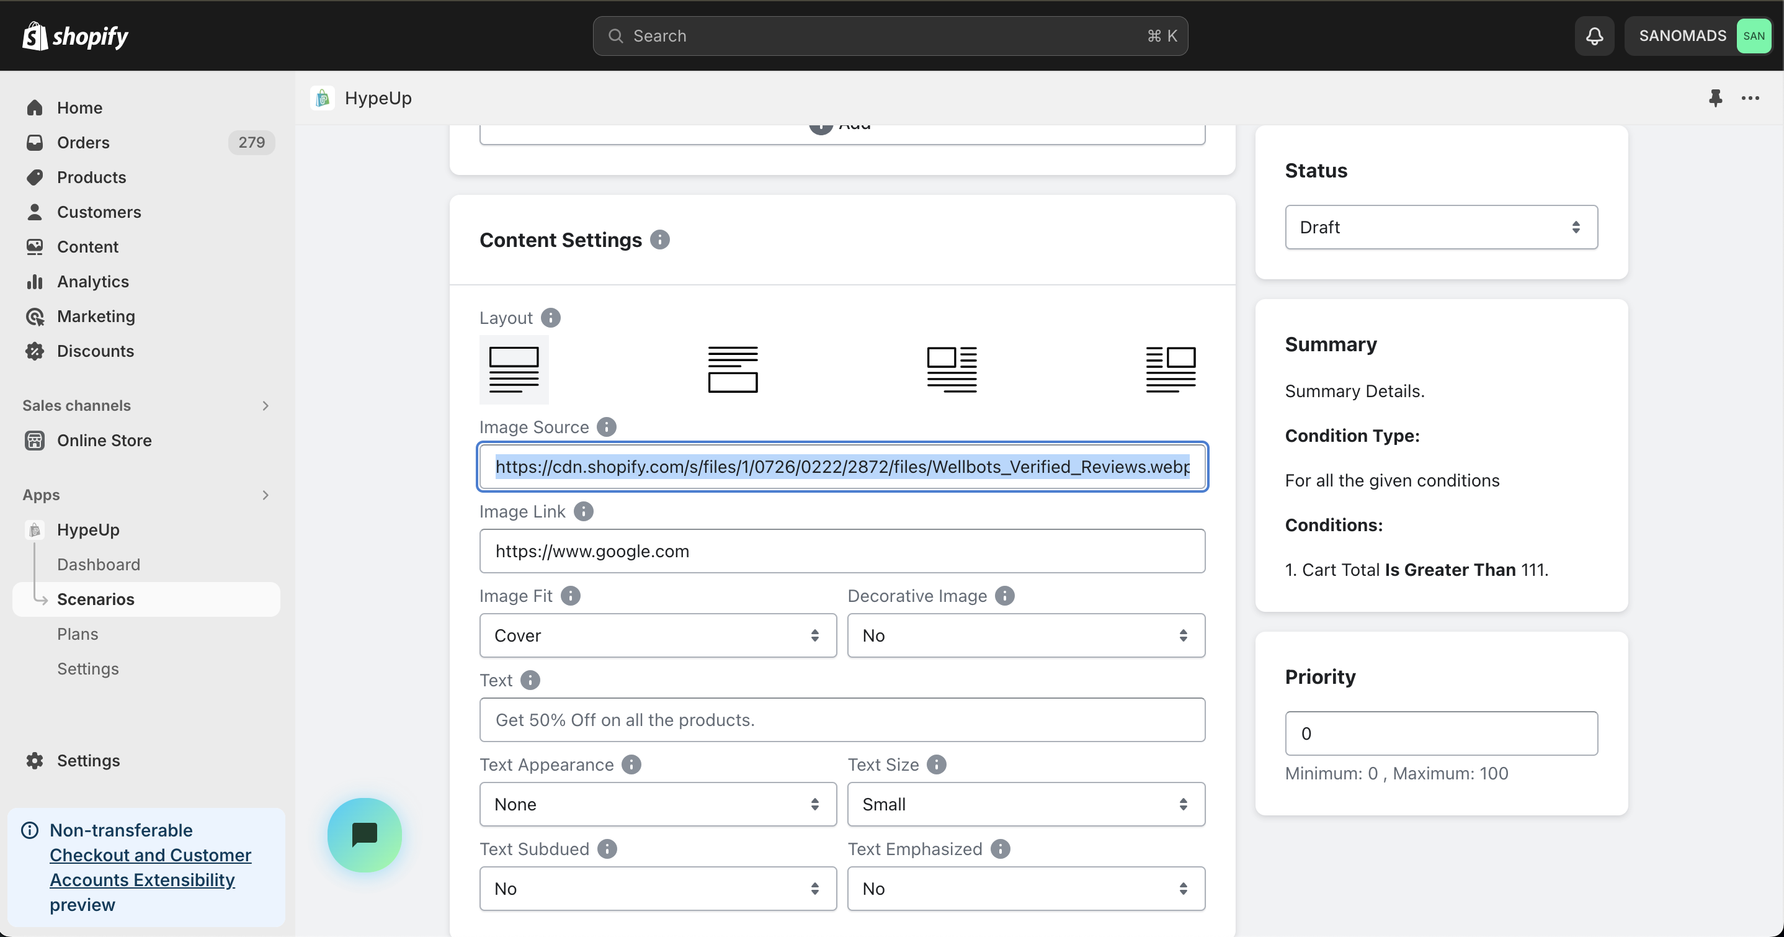
Task: Open the Image Fit Cover dropdown
Action: tap(658, 635)
